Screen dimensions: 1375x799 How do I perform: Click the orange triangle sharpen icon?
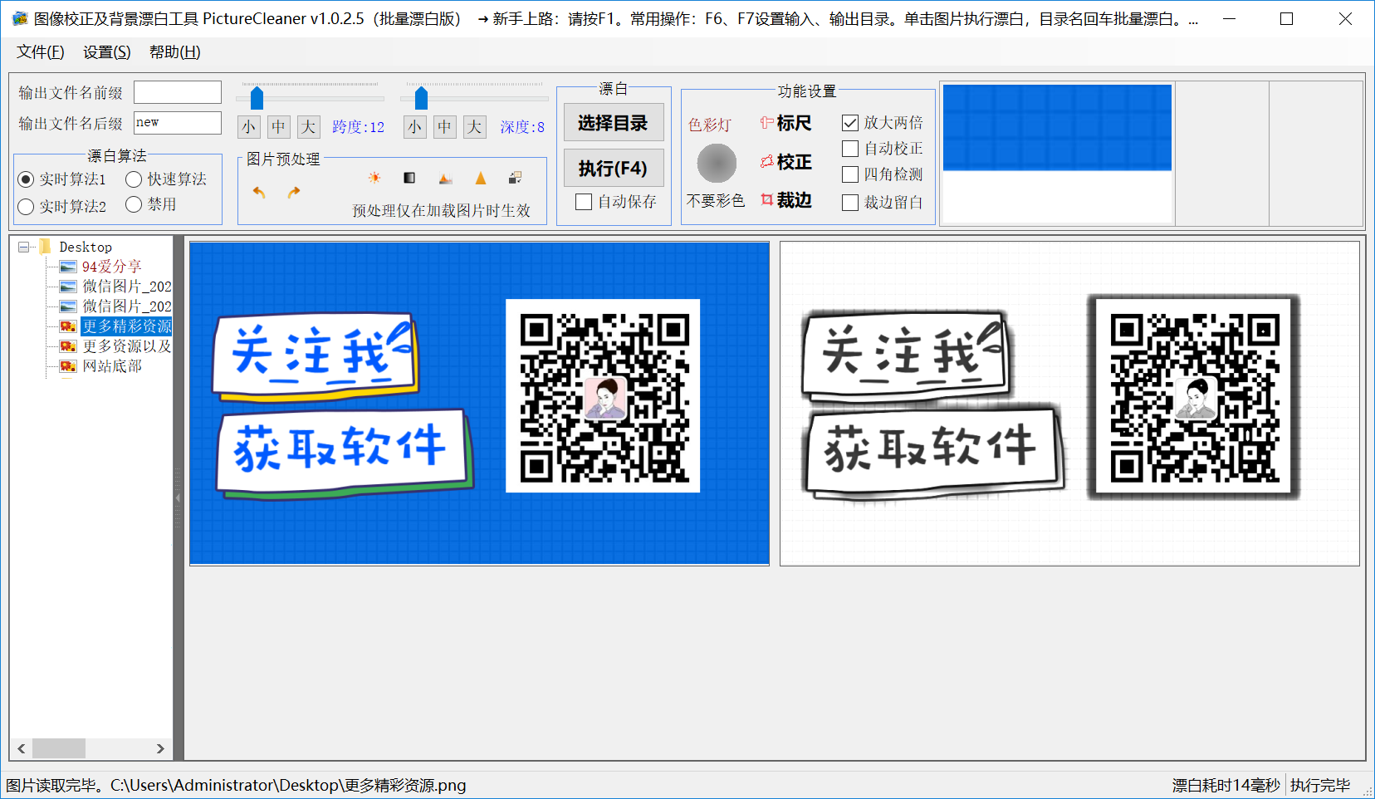(481, 178)
